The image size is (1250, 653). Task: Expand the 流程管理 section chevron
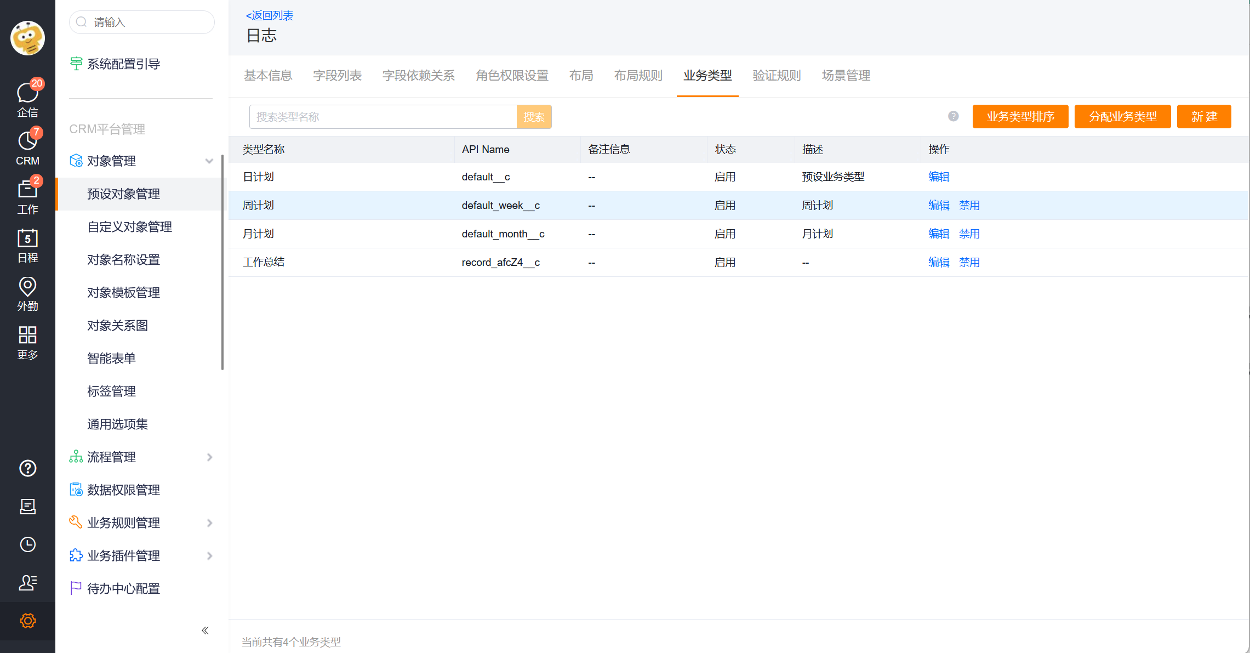(x=209, y=457)
